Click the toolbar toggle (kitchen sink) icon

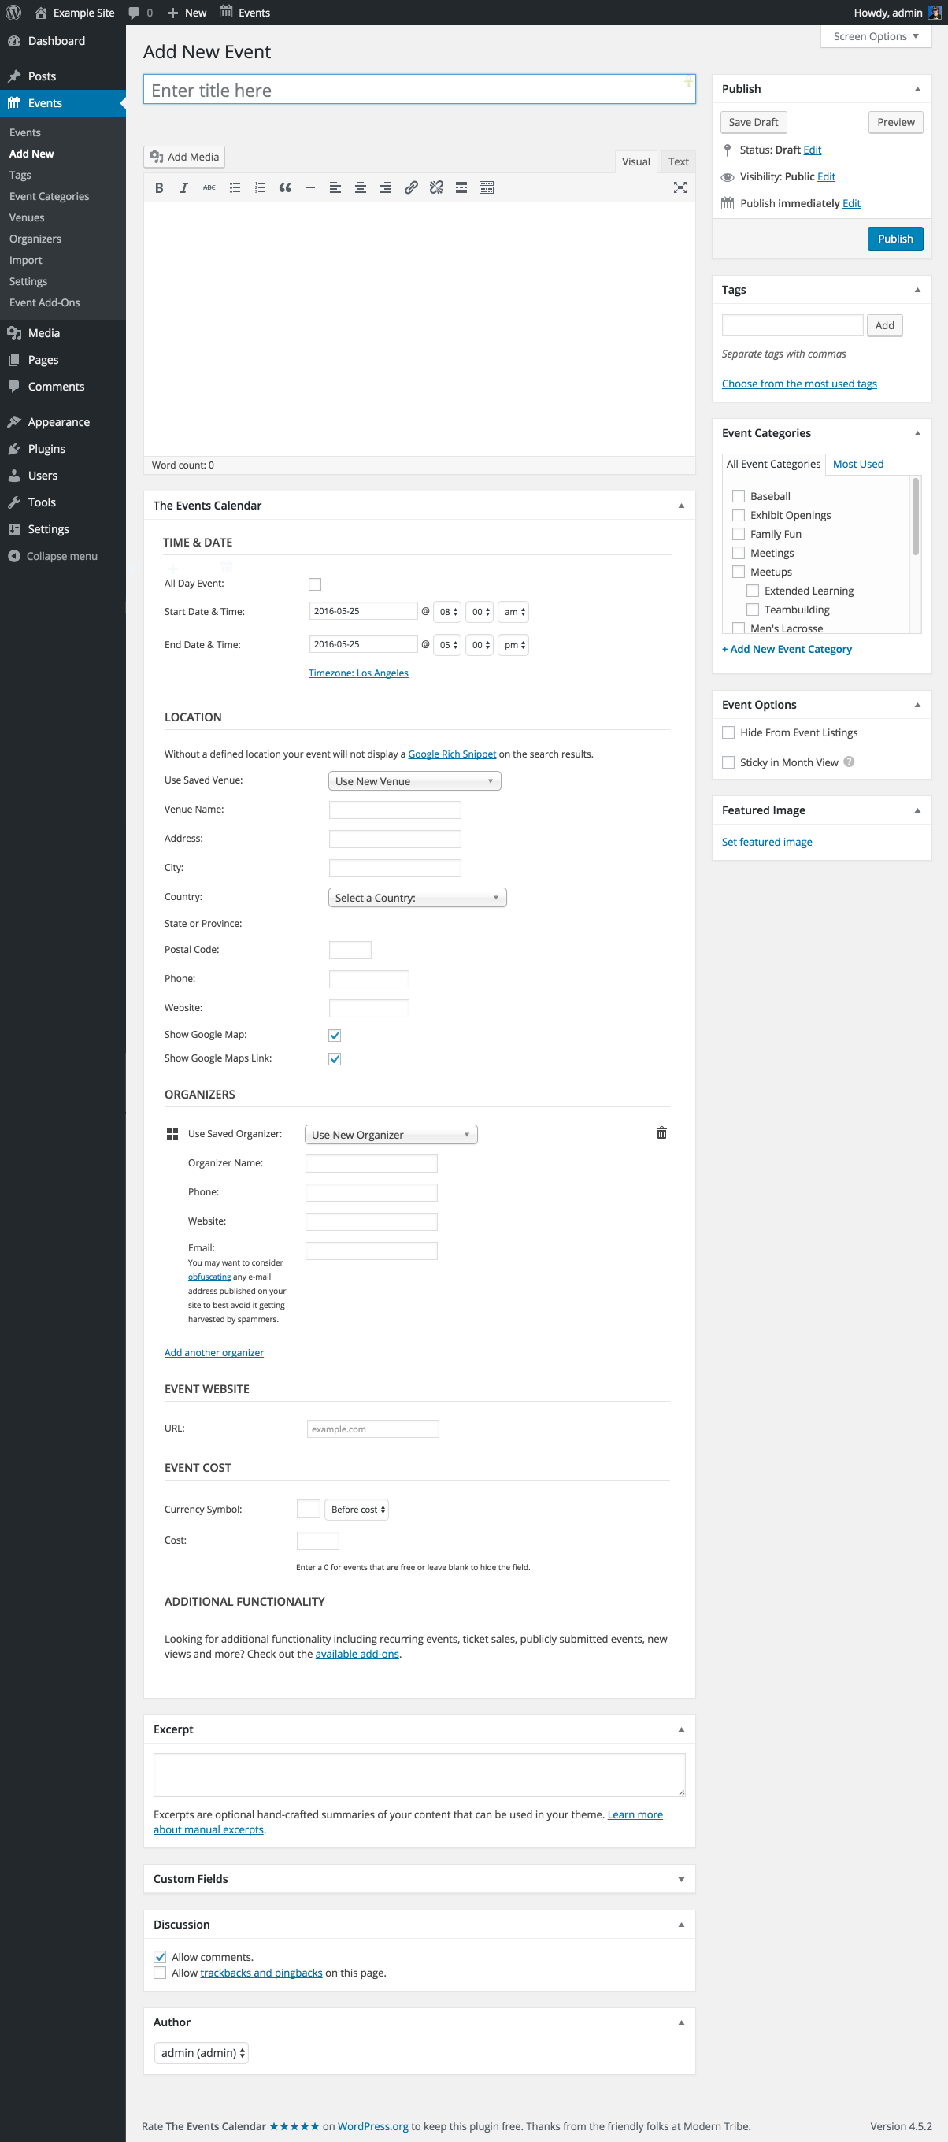pyautogui.click(x=487, y=188)
